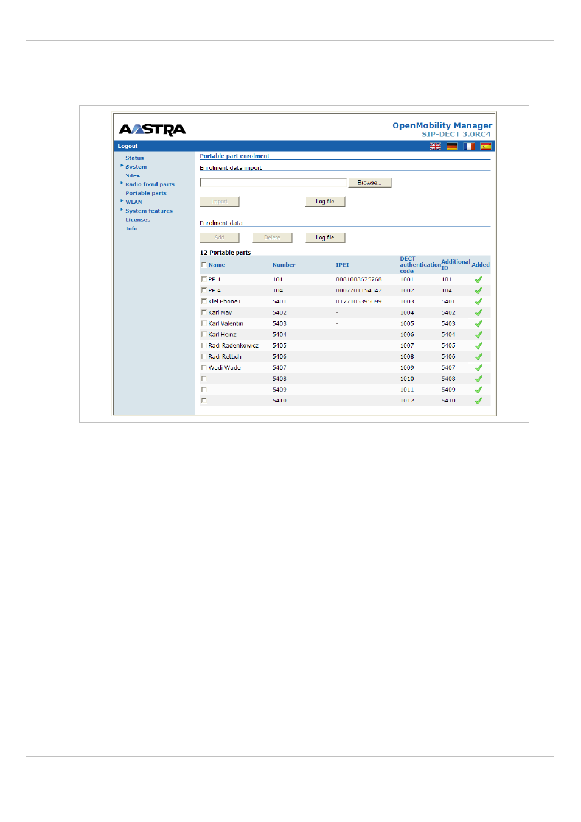Click Added checkmark in Radi Radenkowicz row

(x=479, y=345)
